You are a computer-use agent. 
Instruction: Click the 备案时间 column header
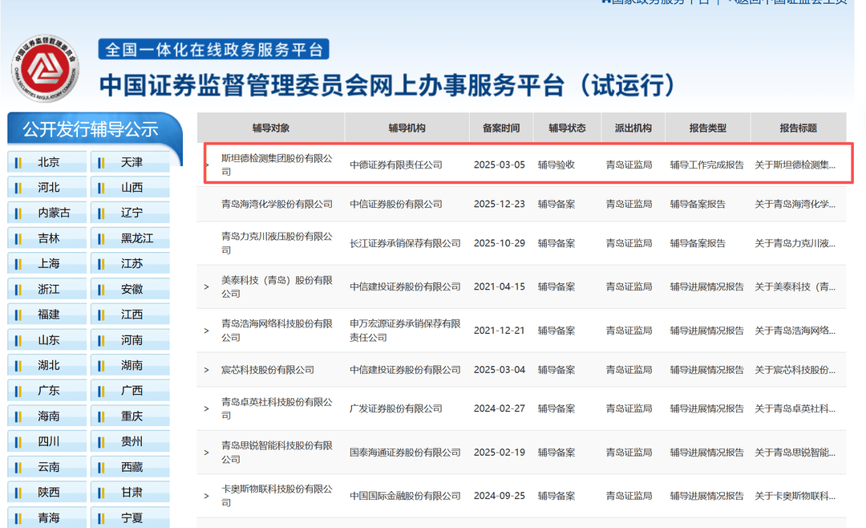coord(500,127)
